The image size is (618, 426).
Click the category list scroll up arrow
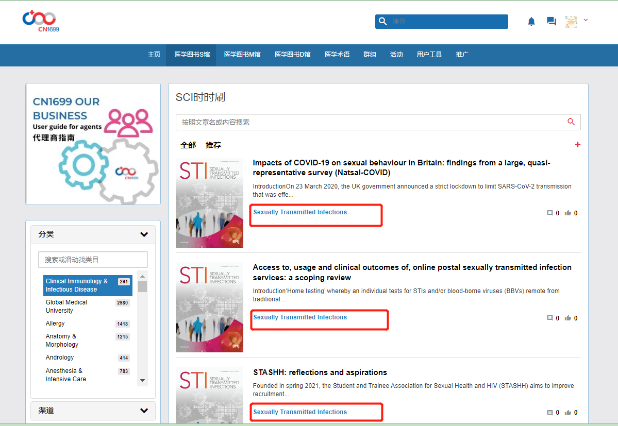(x=143, y=277)
